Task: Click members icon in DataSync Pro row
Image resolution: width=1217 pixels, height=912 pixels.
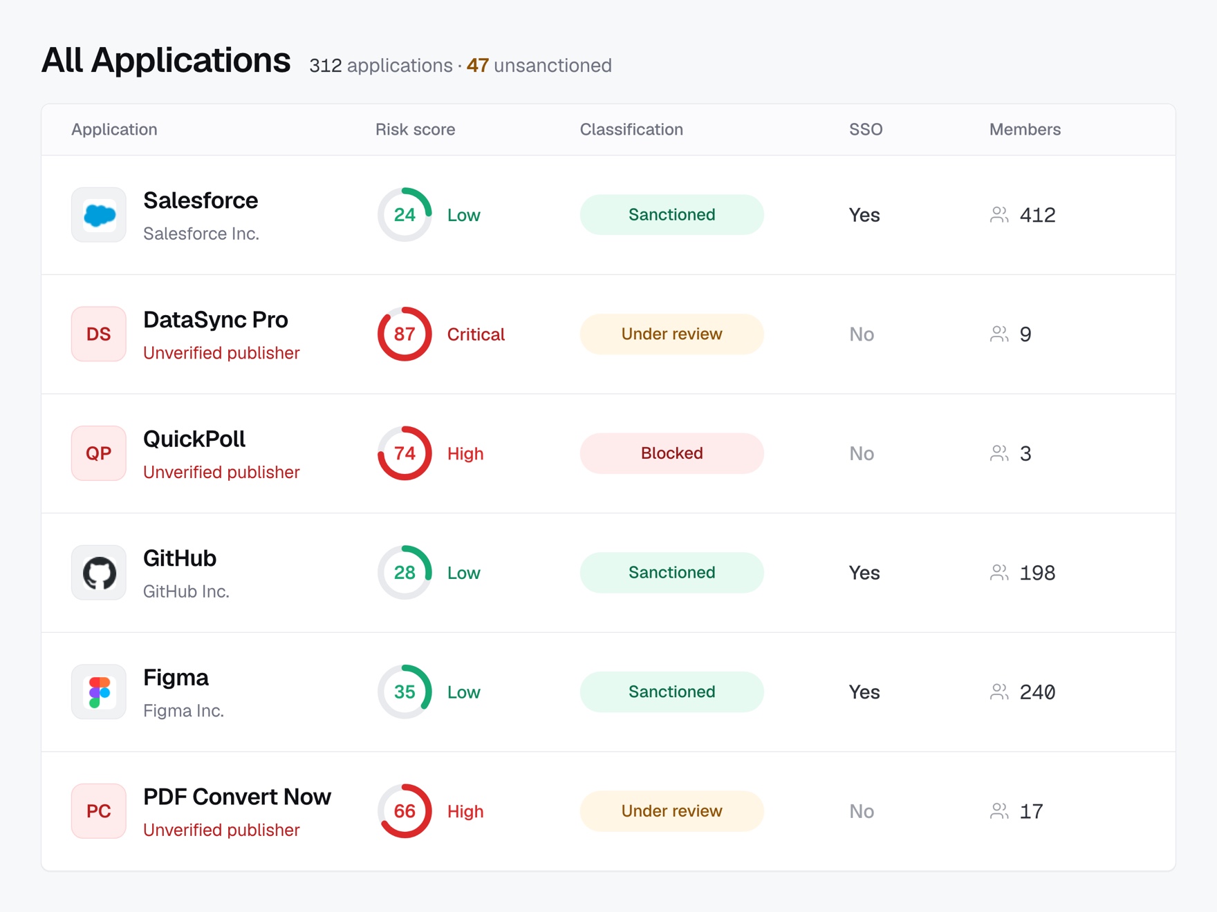Action: click(999, 334)
